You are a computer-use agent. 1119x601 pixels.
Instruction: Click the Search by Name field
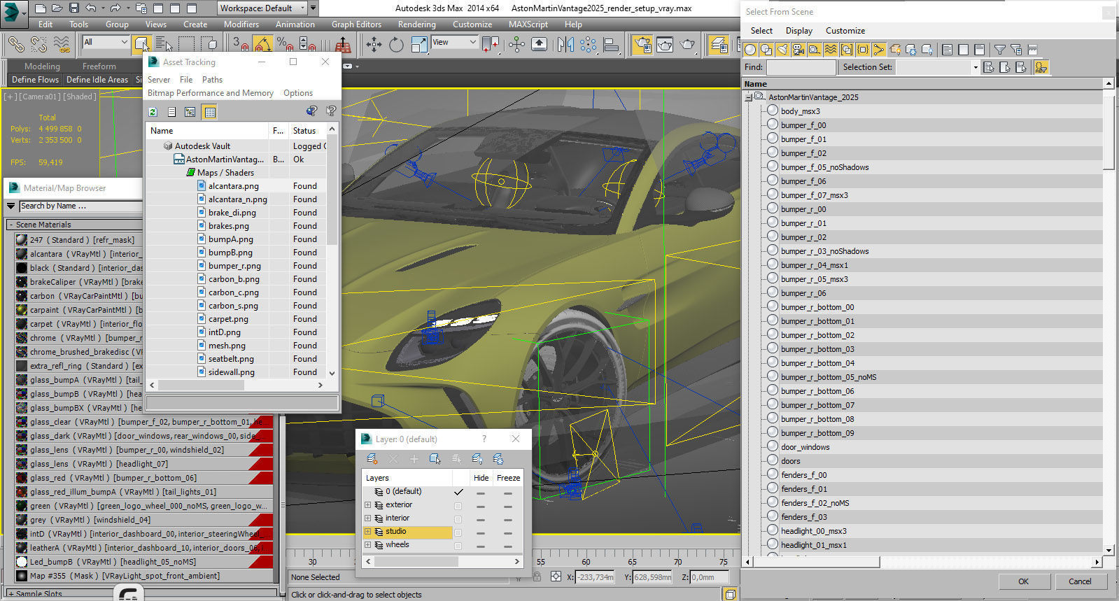tap(80, 206)
